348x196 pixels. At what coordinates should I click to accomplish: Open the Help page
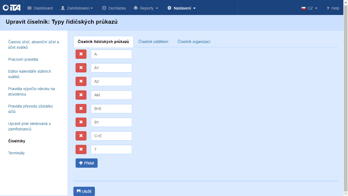(x=333, y=8)
